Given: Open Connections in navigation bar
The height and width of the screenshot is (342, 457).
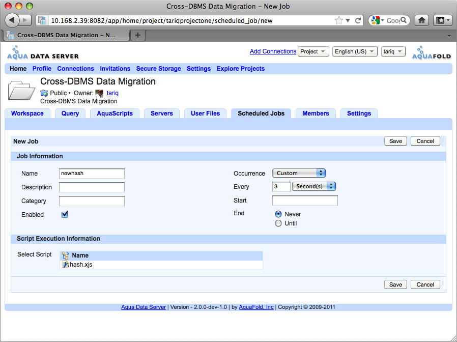Looking at the screenshot, I should pos(75,69).
